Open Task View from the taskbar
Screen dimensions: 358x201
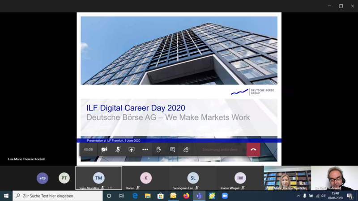pos(121,196)
